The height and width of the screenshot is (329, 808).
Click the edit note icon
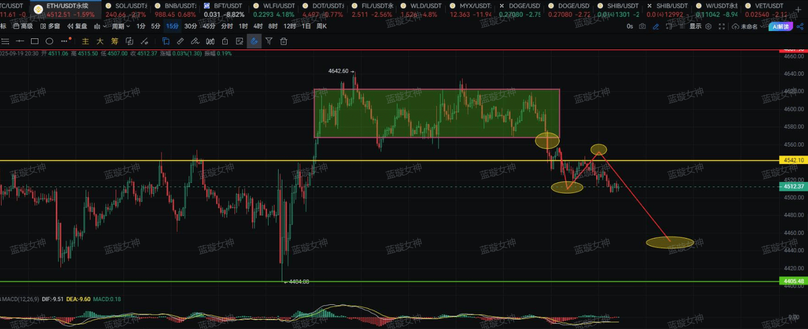(240, 41)
